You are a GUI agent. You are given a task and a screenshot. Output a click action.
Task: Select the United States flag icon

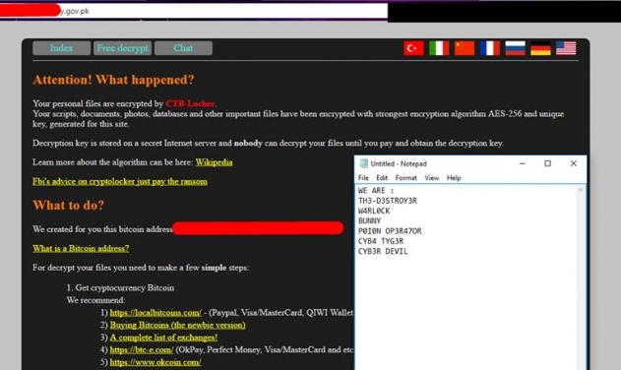point(566,48)
